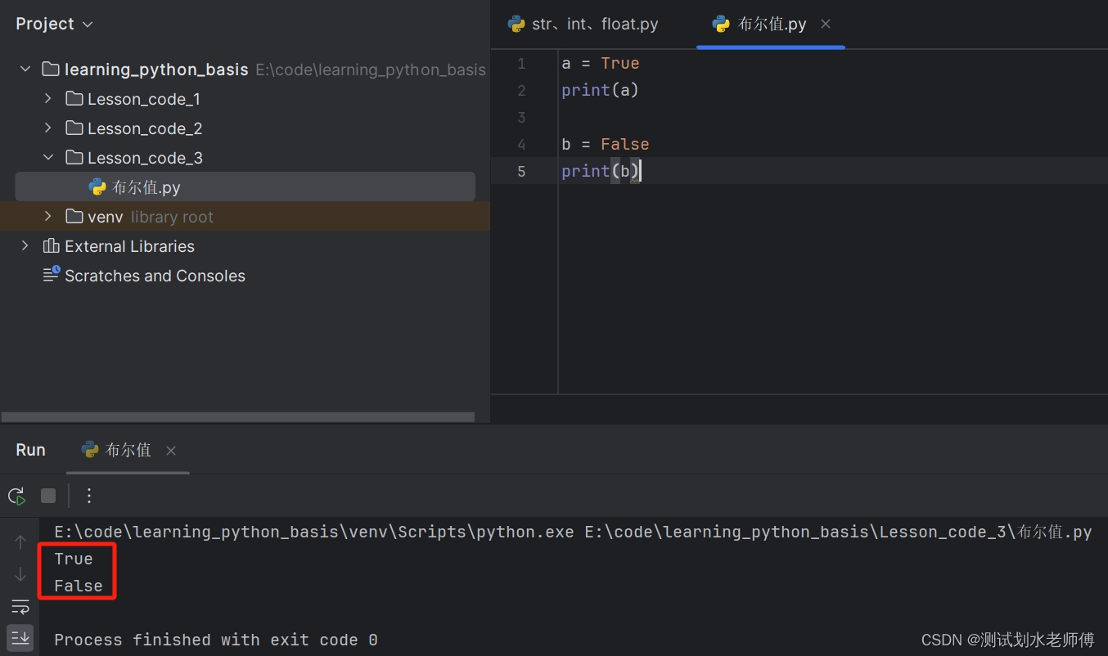This screenshot has height=656, width=1108.
Task: Click line number 3 in the gutter
Action: click(521, 117)
